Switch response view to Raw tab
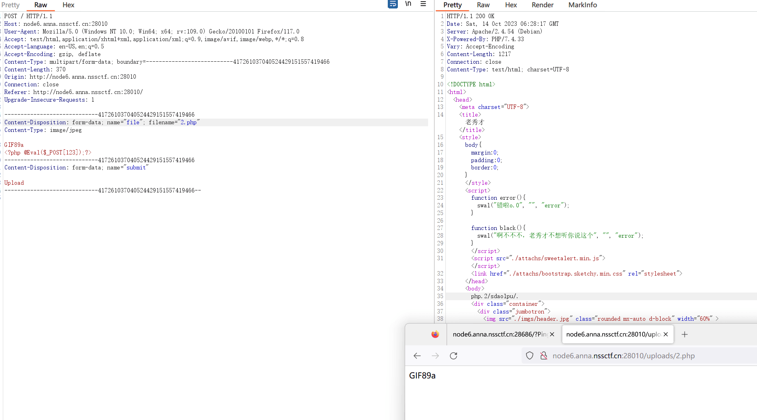The height and width of the screenshot is (420, 757). (483, 5)
